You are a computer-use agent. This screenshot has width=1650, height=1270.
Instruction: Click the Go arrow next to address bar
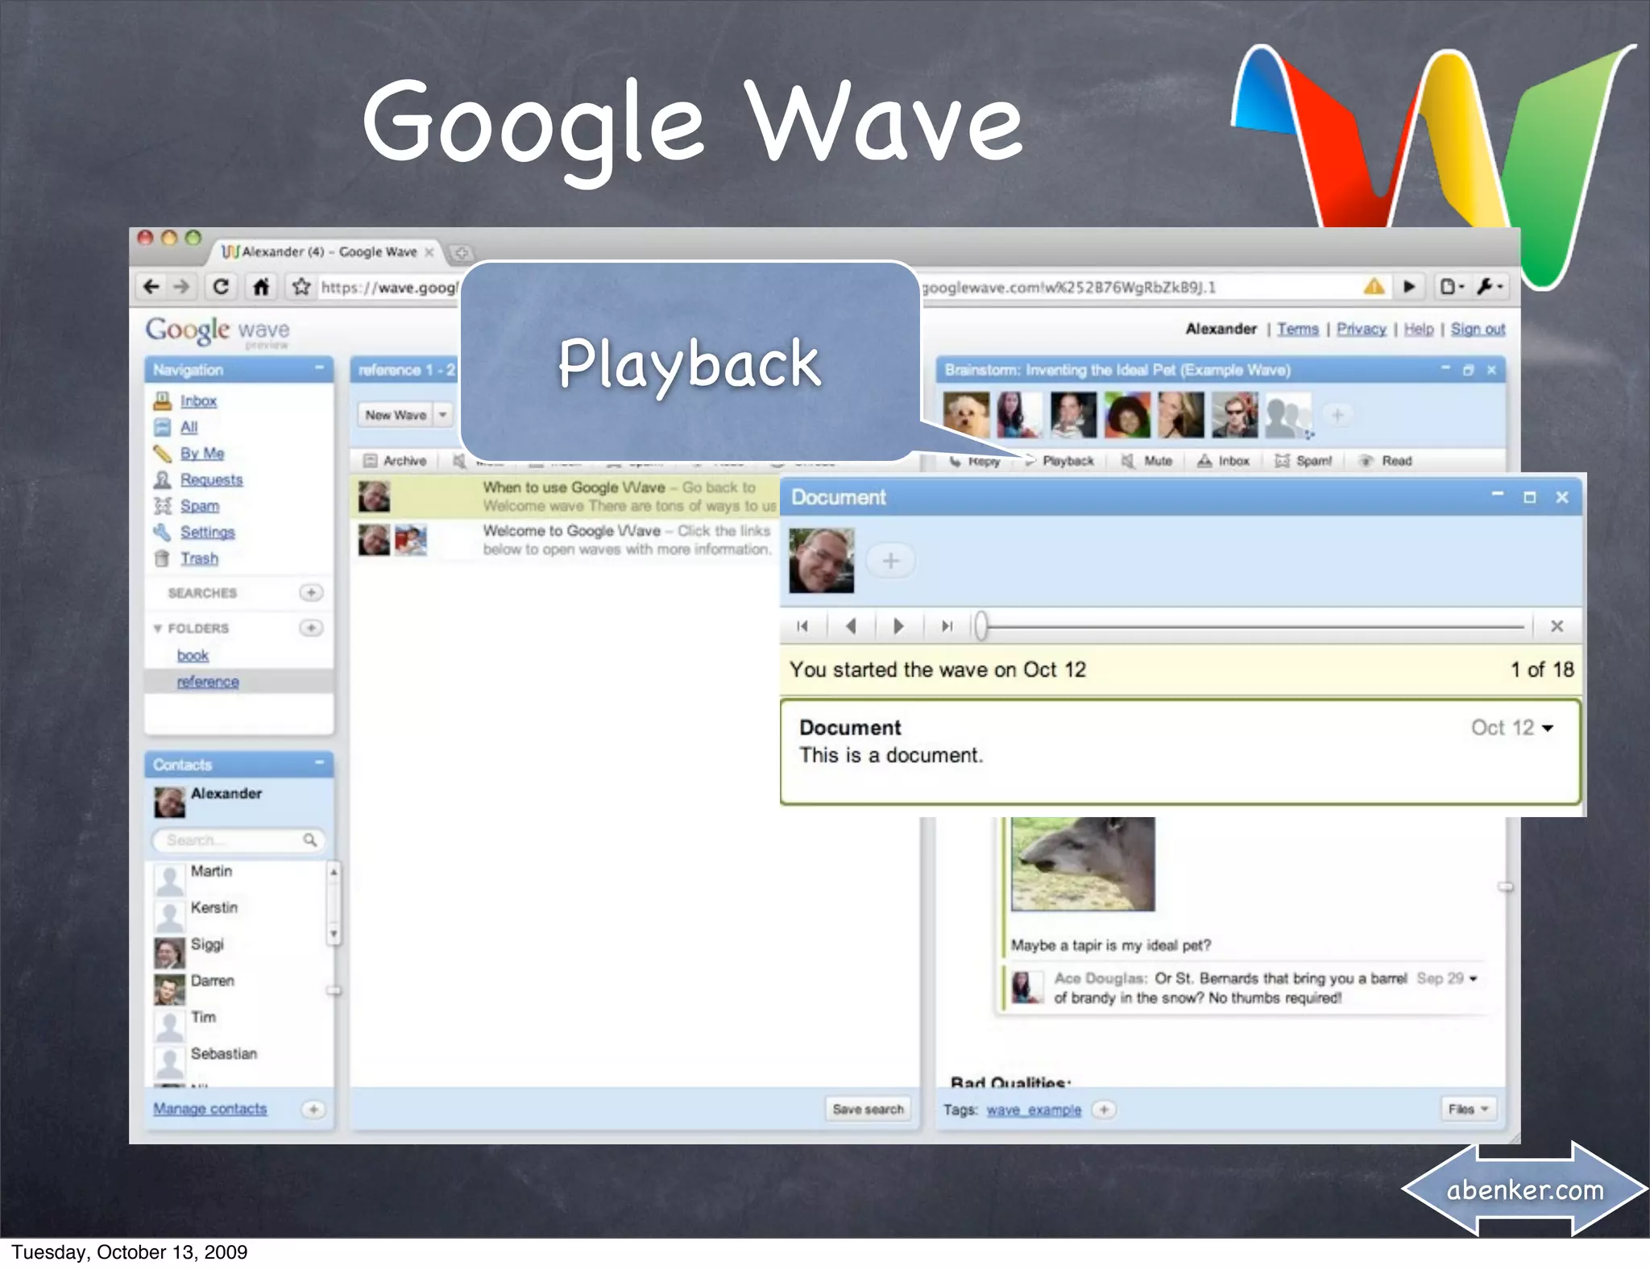click(x=1408, y=286)
